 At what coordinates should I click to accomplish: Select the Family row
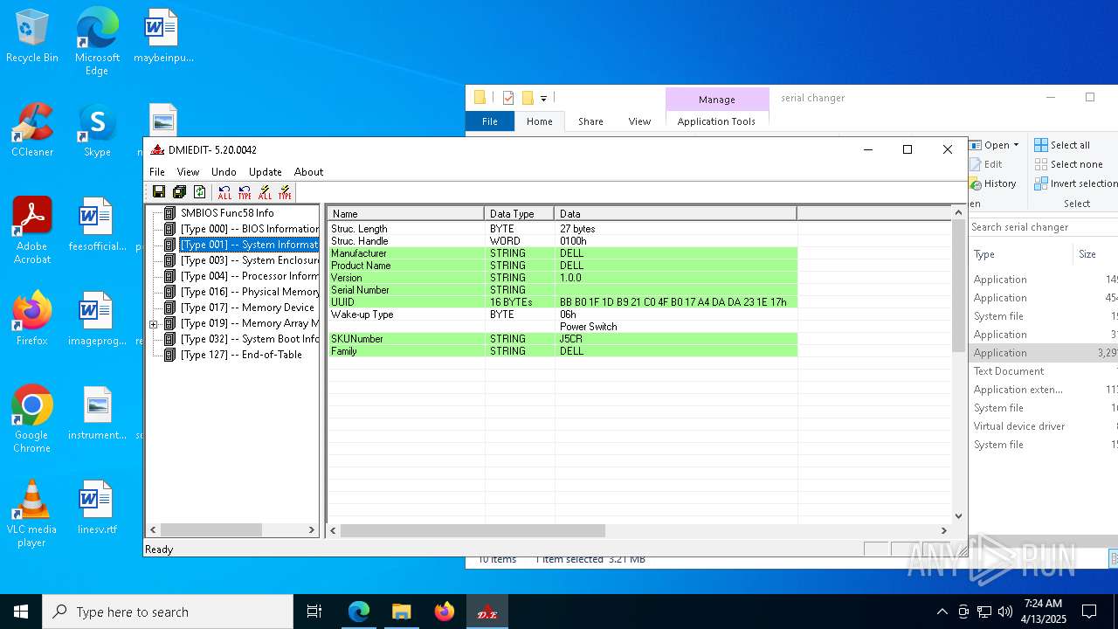pos(562,351)
